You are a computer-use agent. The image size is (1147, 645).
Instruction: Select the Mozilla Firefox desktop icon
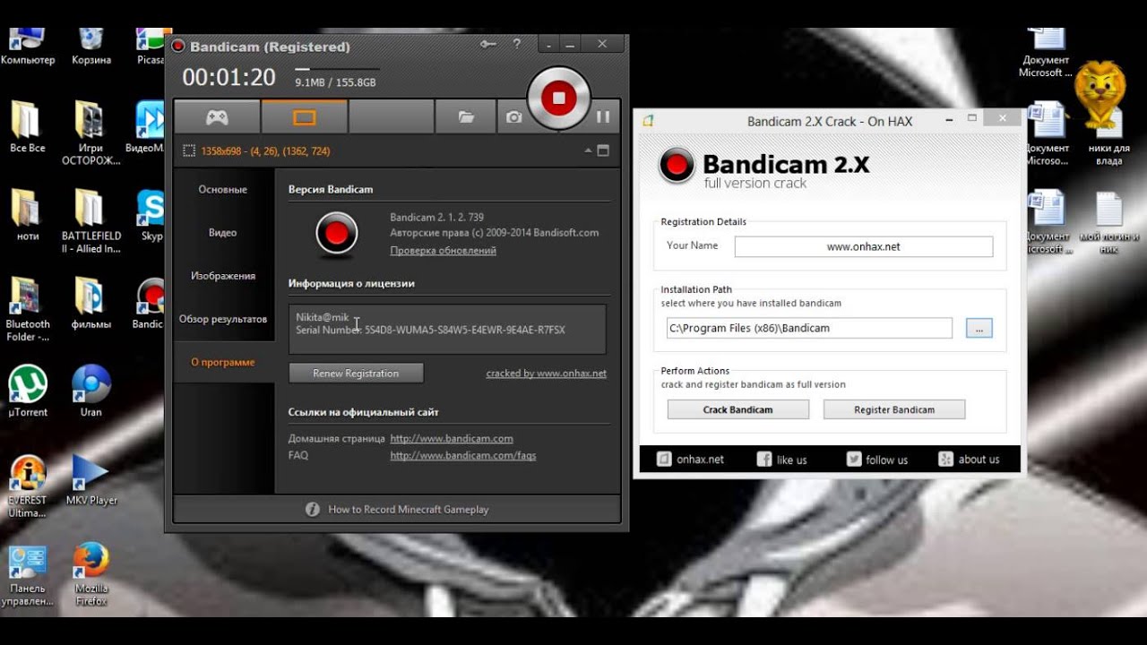point(91,574)
